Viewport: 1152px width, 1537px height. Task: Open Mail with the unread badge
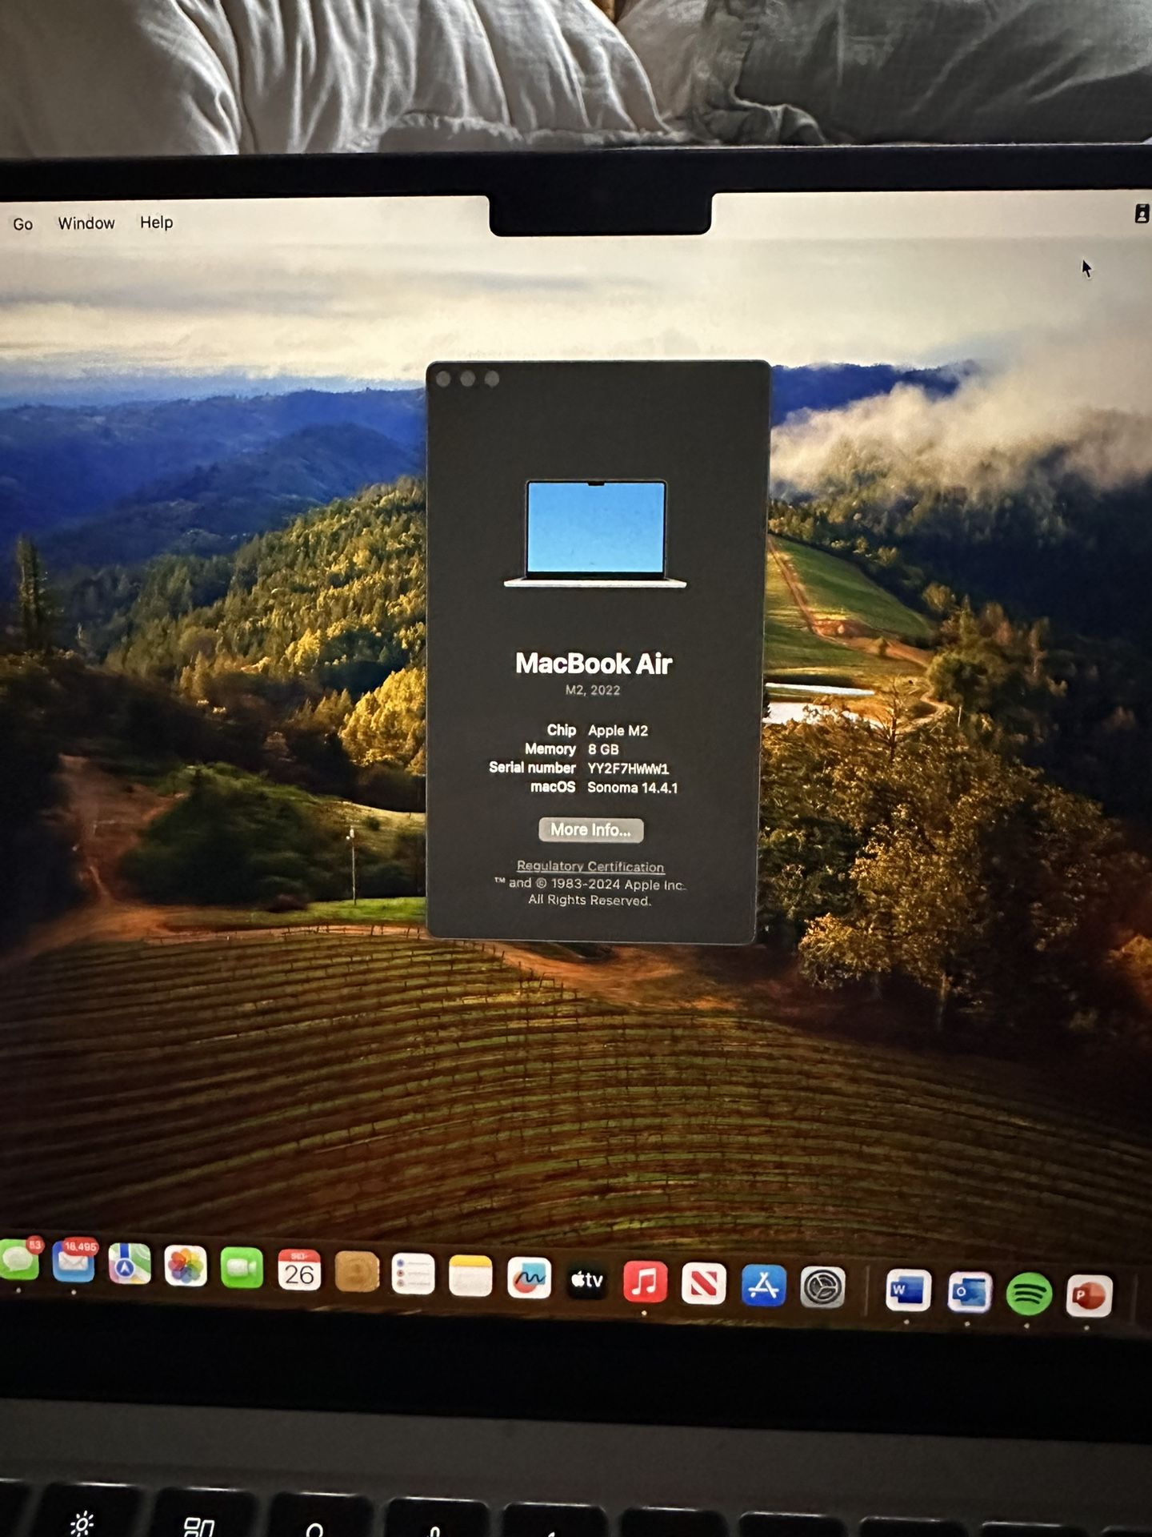tap(74, 1264)
